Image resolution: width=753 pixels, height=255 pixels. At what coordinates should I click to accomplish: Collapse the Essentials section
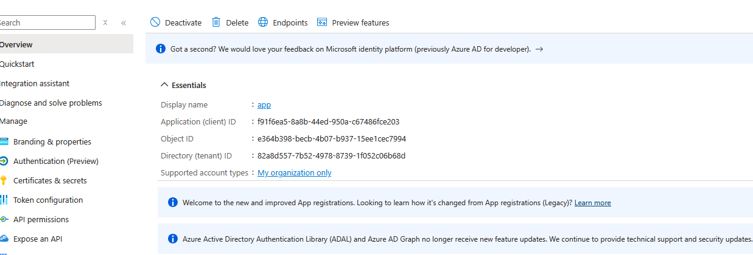(x=164, y=85)
